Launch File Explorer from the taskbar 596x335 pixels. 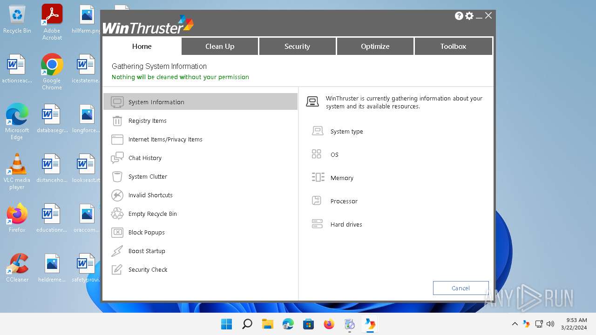click(268, 324)
